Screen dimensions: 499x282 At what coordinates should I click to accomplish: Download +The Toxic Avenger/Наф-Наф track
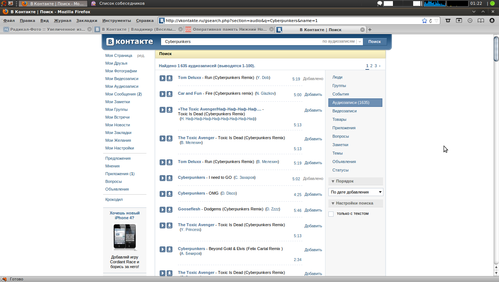(170, 110)
